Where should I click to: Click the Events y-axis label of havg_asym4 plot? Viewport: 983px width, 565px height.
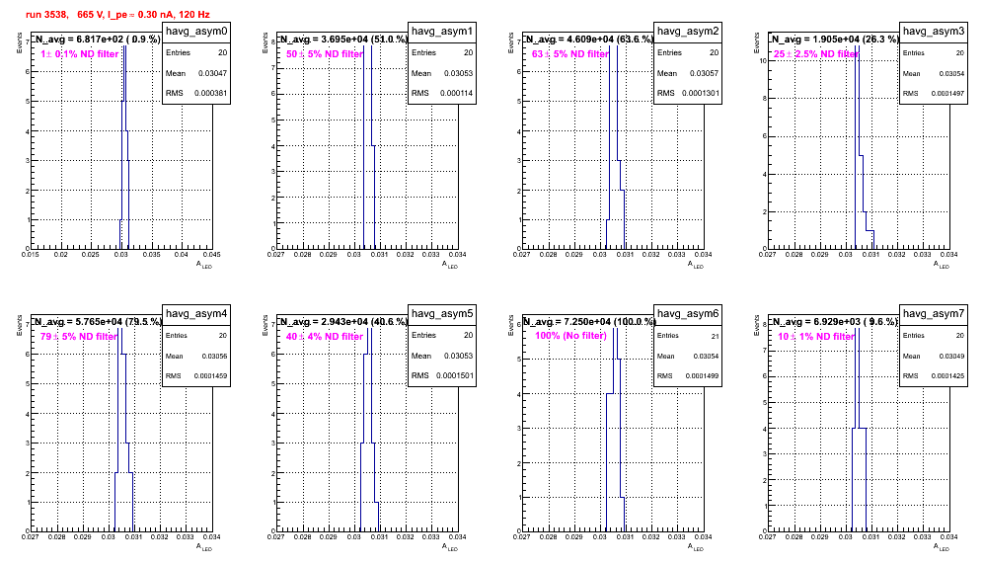click(20, 325)
